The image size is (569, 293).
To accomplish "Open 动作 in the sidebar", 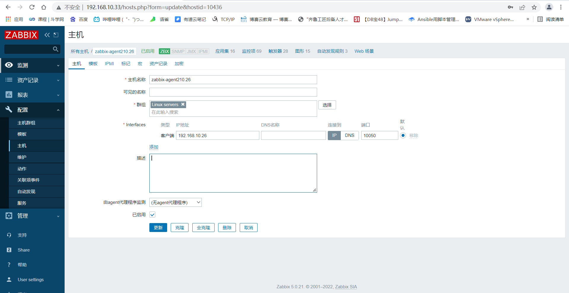I will tap(37, 169).
